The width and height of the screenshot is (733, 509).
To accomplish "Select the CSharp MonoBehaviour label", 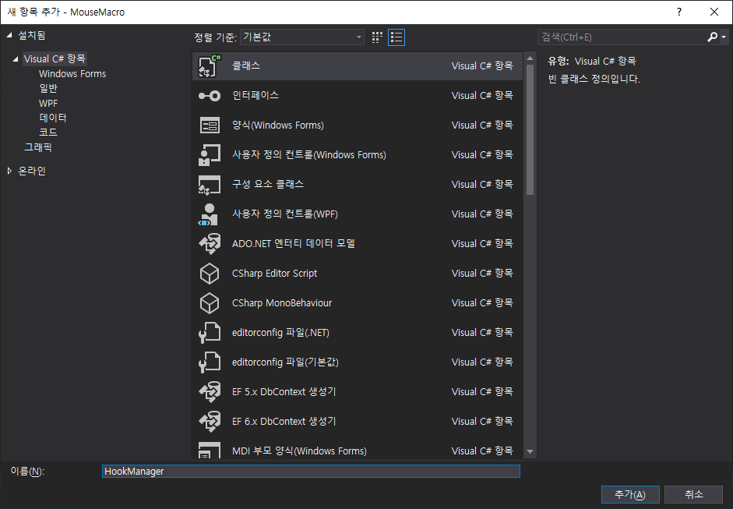I will click(282, 303).
